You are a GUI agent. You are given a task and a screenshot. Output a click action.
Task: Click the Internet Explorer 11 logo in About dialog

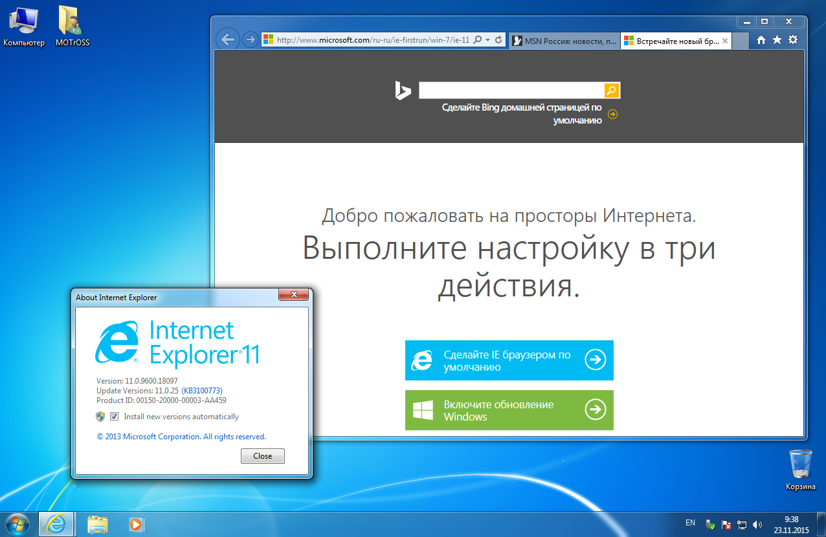point(177,343)
